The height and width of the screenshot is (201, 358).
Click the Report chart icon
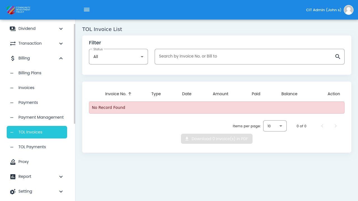(13, 177)
